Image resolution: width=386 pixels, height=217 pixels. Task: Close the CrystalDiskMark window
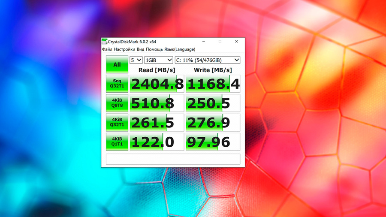(236, 41)
